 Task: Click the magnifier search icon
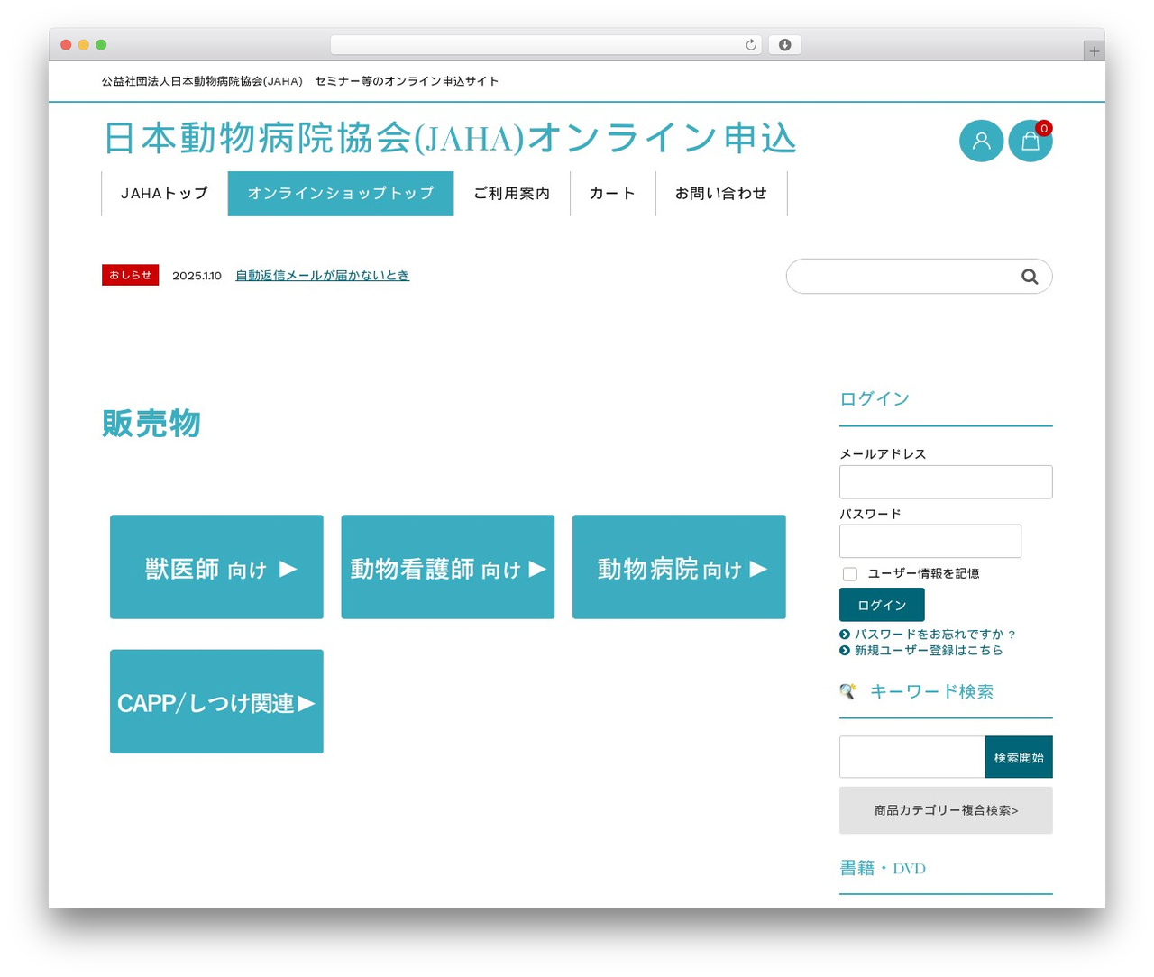1030,277
